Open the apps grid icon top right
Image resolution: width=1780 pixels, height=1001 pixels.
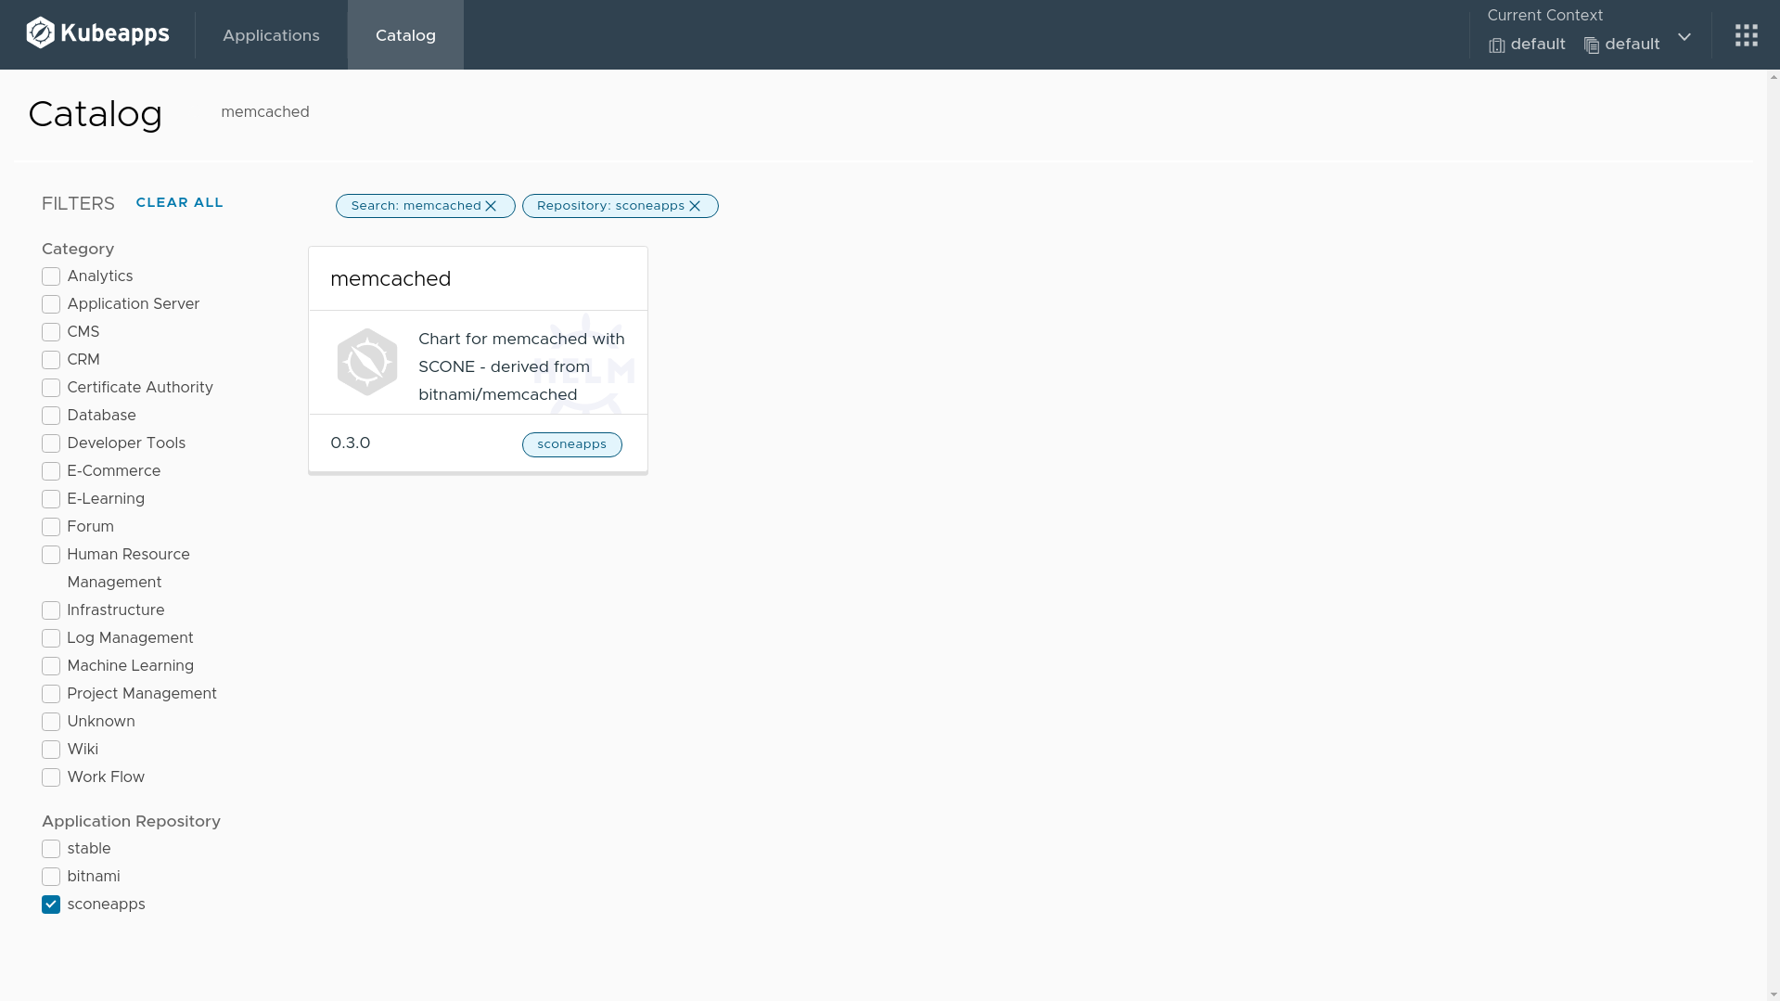coord(1747,34)
